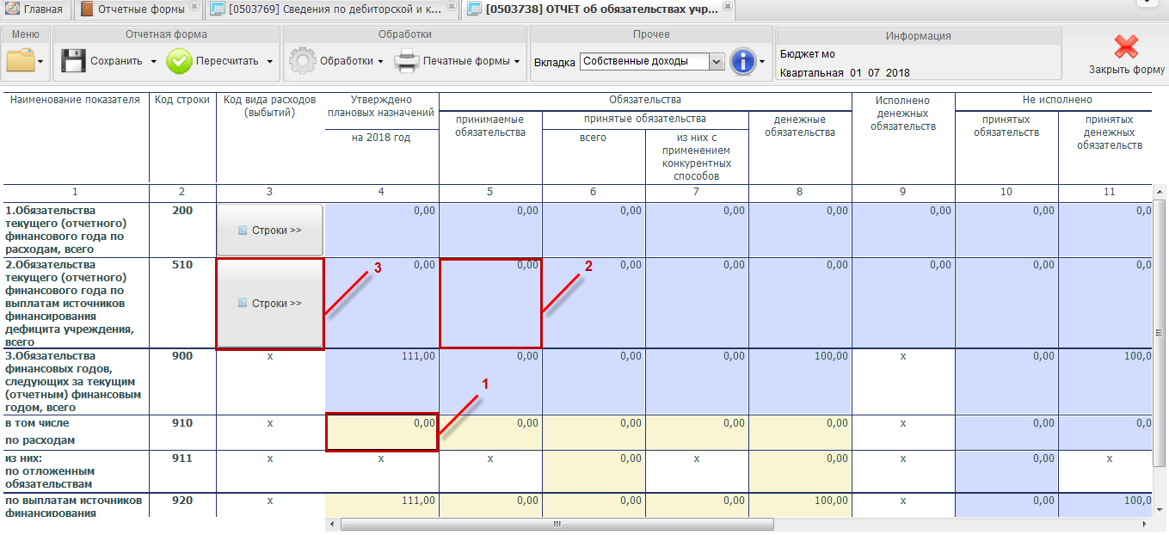Select row 911 cell under column 6 всего
This screenshot has height=535, width=1169.
(594, 471)
